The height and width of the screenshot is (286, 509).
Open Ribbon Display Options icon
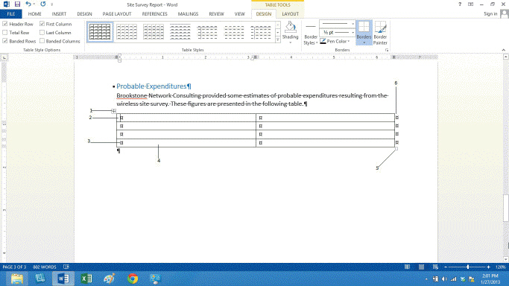(x=470, y=4)
